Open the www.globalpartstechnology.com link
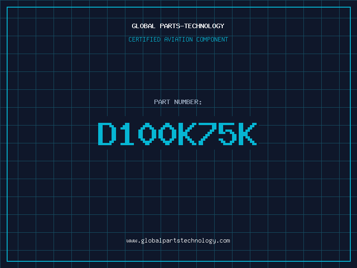Image resolution: width=357 pixels, height=268 pixels. coord(178,241)
